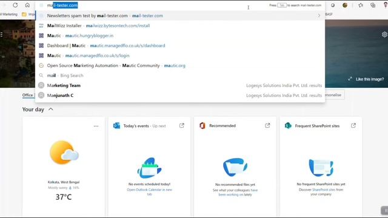Open the Marketing bookmarks bar item

click(9, 15)
